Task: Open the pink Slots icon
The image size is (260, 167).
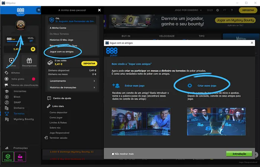Action: (x=20, y=157)
